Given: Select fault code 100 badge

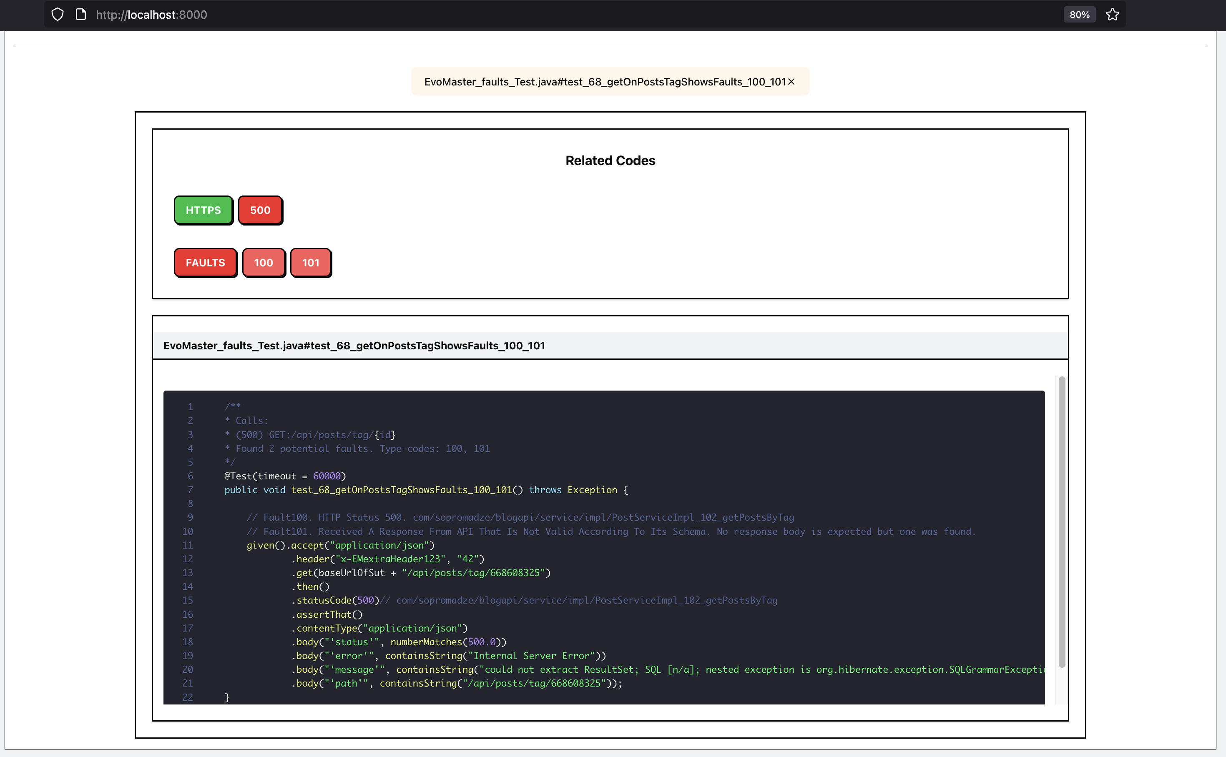Looking at the screenshot, I should [264, 263].
